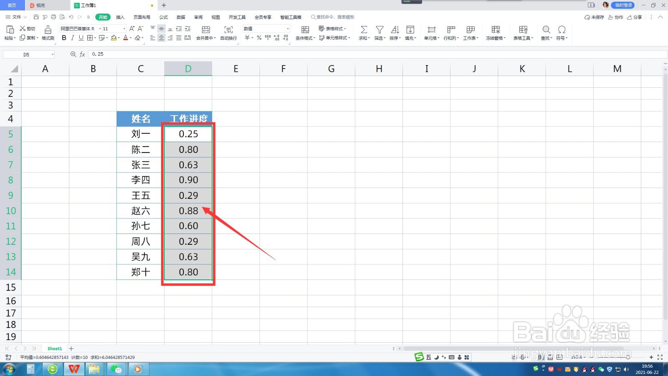Viewport: 668px width, 376px height.
Task: Click the Merge and Center (合并居中) icon
Action: tap(206, 30)
